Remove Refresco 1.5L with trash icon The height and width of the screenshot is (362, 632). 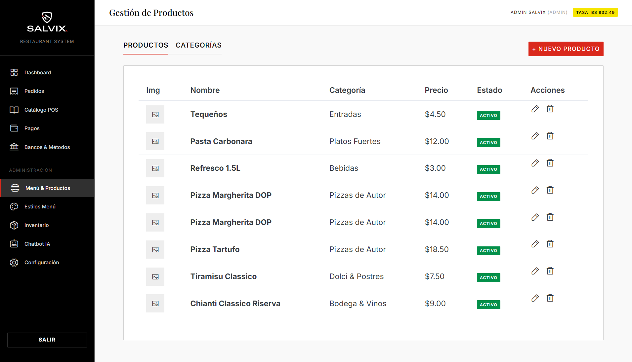click(x=550, y=163)
